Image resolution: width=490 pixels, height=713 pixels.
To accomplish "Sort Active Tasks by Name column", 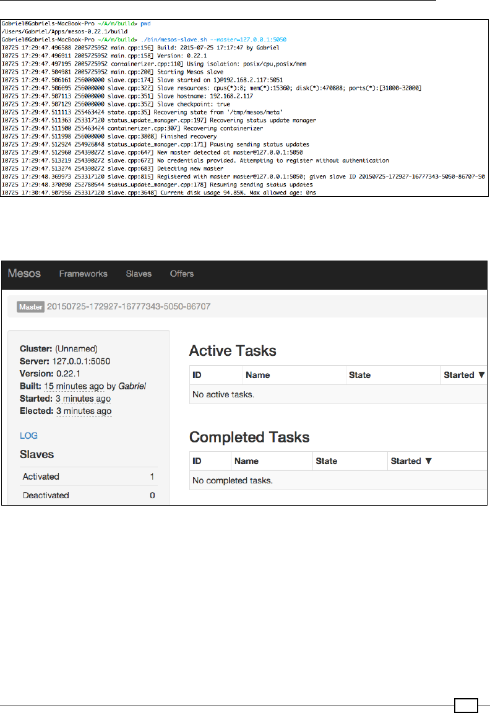I will pyautogui.click(x=294, y=375).
